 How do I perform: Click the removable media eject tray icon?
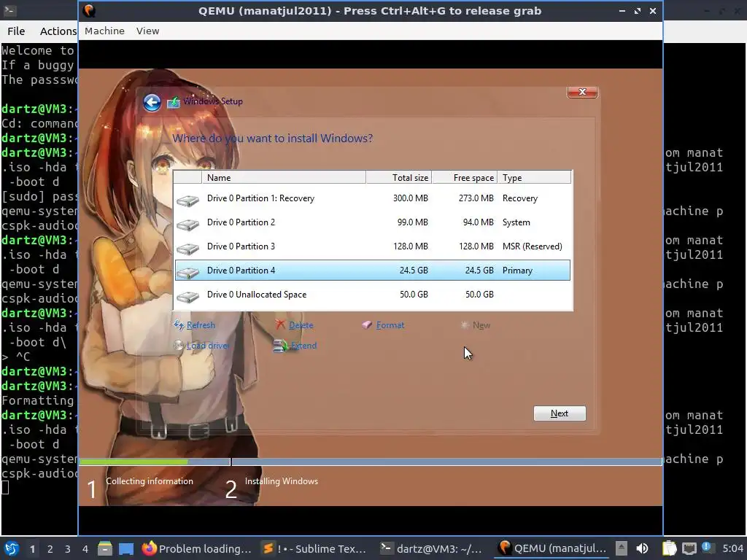(622, 548)
